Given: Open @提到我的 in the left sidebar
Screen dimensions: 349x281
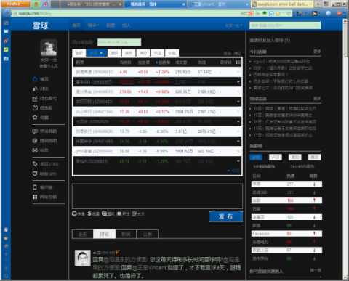Looking at the screenshot, I should [x=44, y=141].
